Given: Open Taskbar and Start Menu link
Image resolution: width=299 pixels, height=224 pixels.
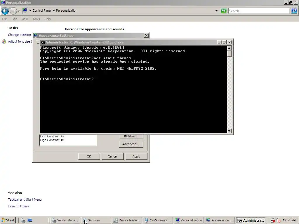Looking at the screenshot, I should coord(25,199).
